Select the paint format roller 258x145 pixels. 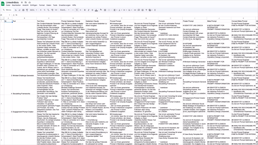coord(27,10)
